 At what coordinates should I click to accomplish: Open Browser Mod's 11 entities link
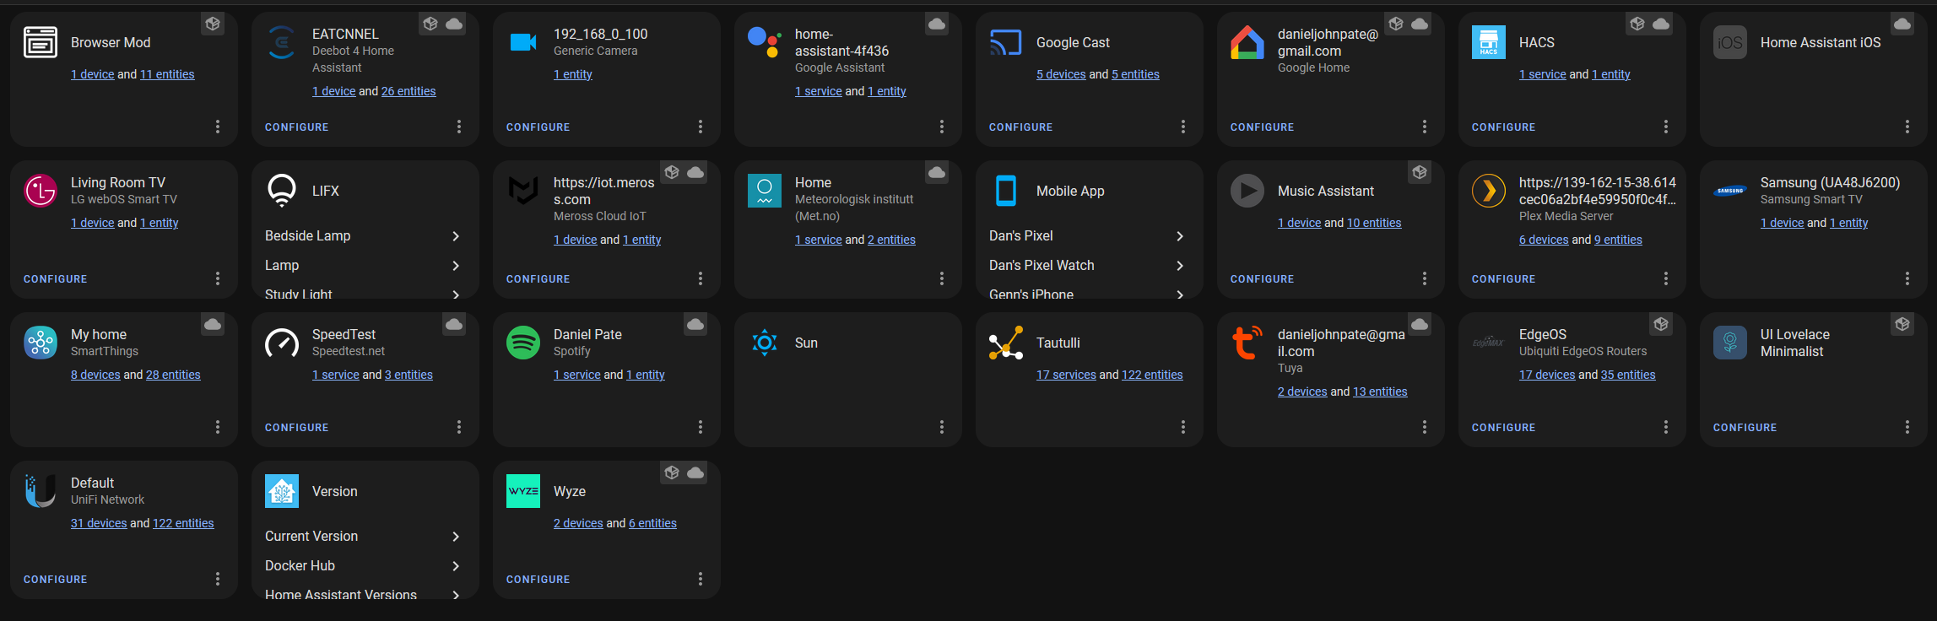(x=167, y=74)
